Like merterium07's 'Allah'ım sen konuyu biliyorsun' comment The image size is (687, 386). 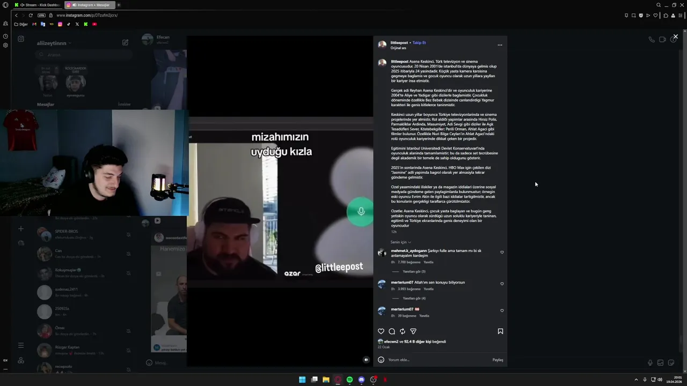[x=502, y=284]
